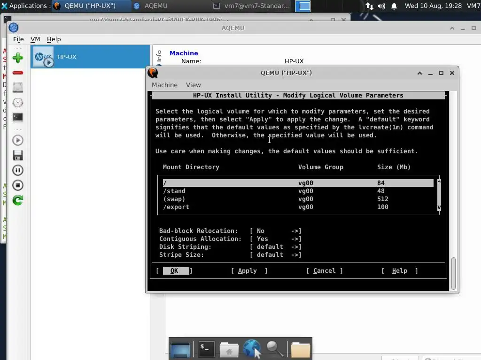Open home folder file manager dock icon
The width and height of the screenshot is (481, 360).
[x=229, y=349]
